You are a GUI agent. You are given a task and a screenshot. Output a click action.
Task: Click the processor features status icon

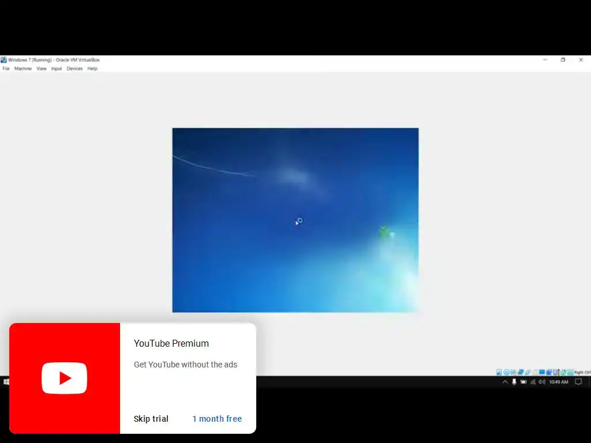tap(556, 372)
